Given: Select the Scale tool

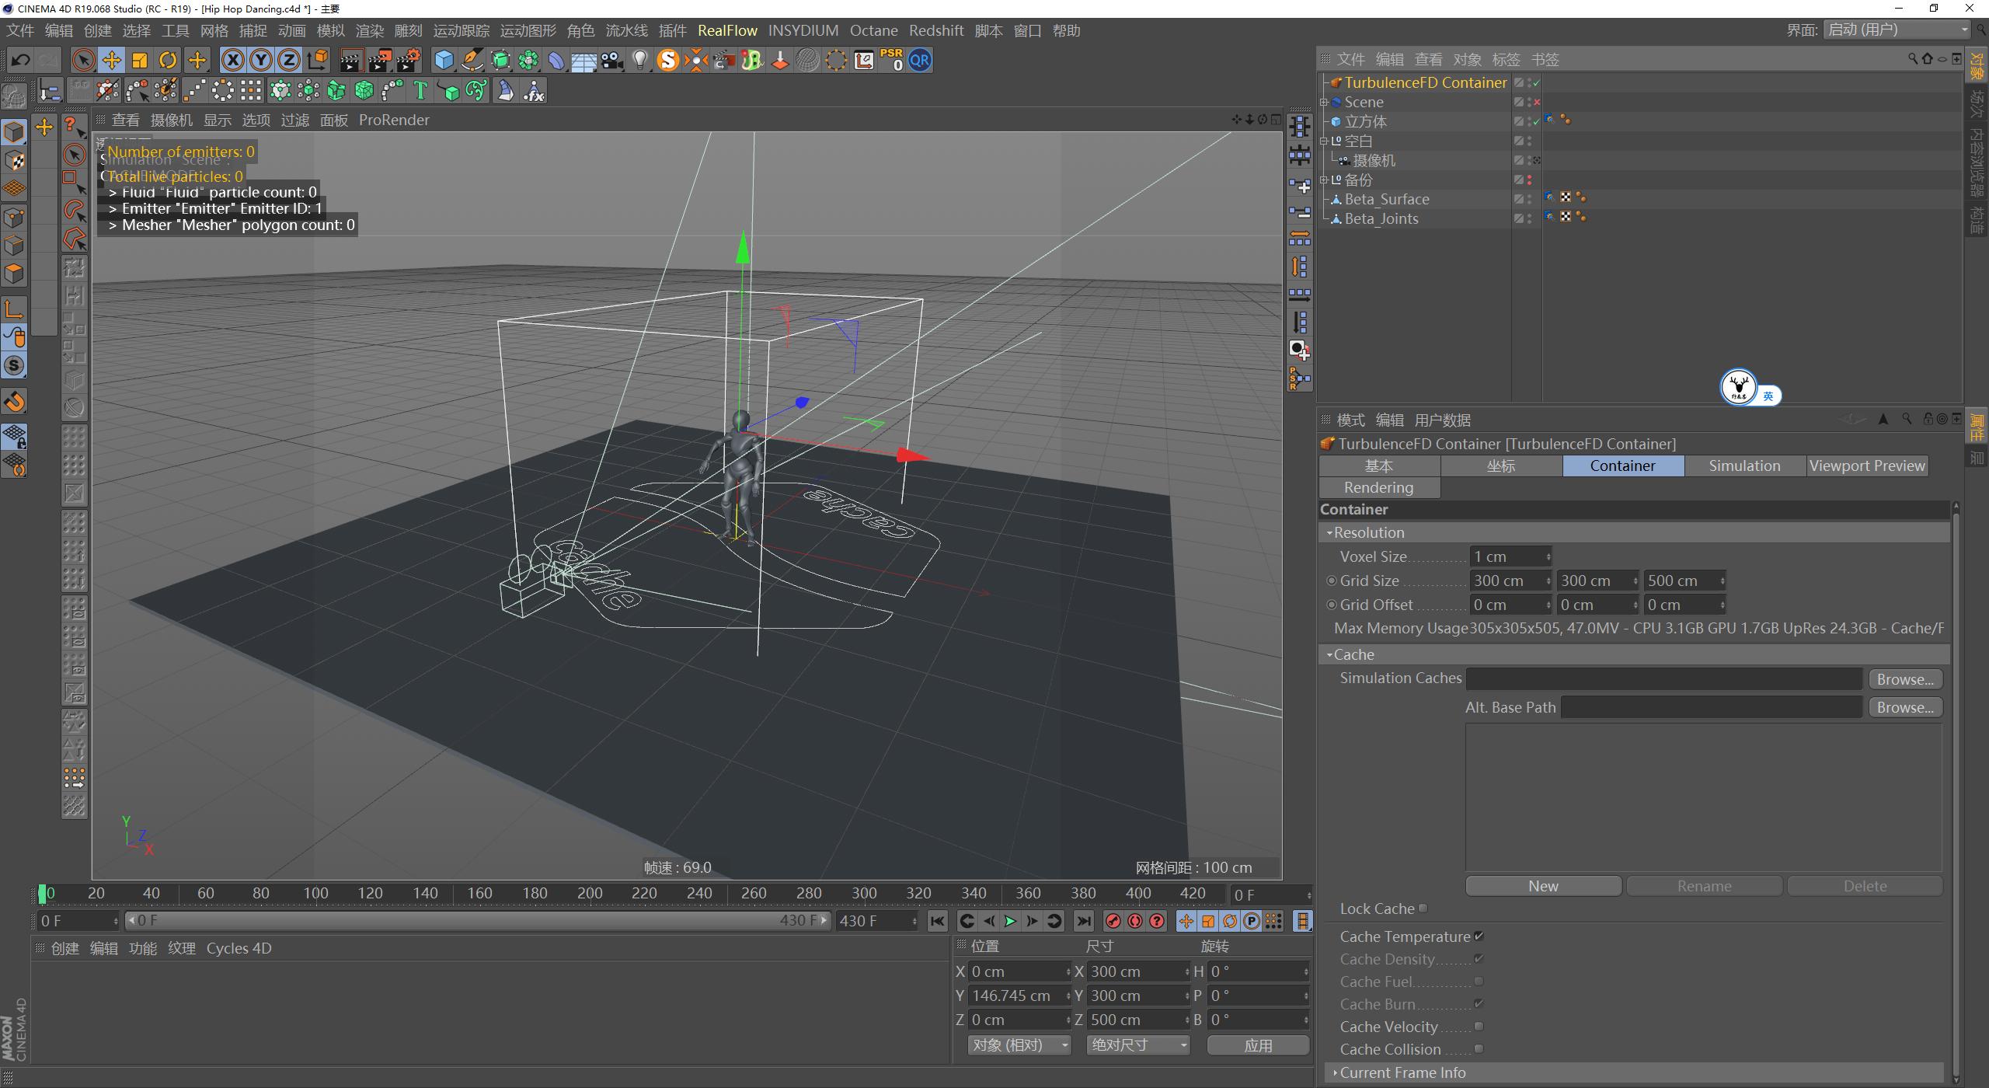Looking at the screenshot, I should [x=140, y=60].
